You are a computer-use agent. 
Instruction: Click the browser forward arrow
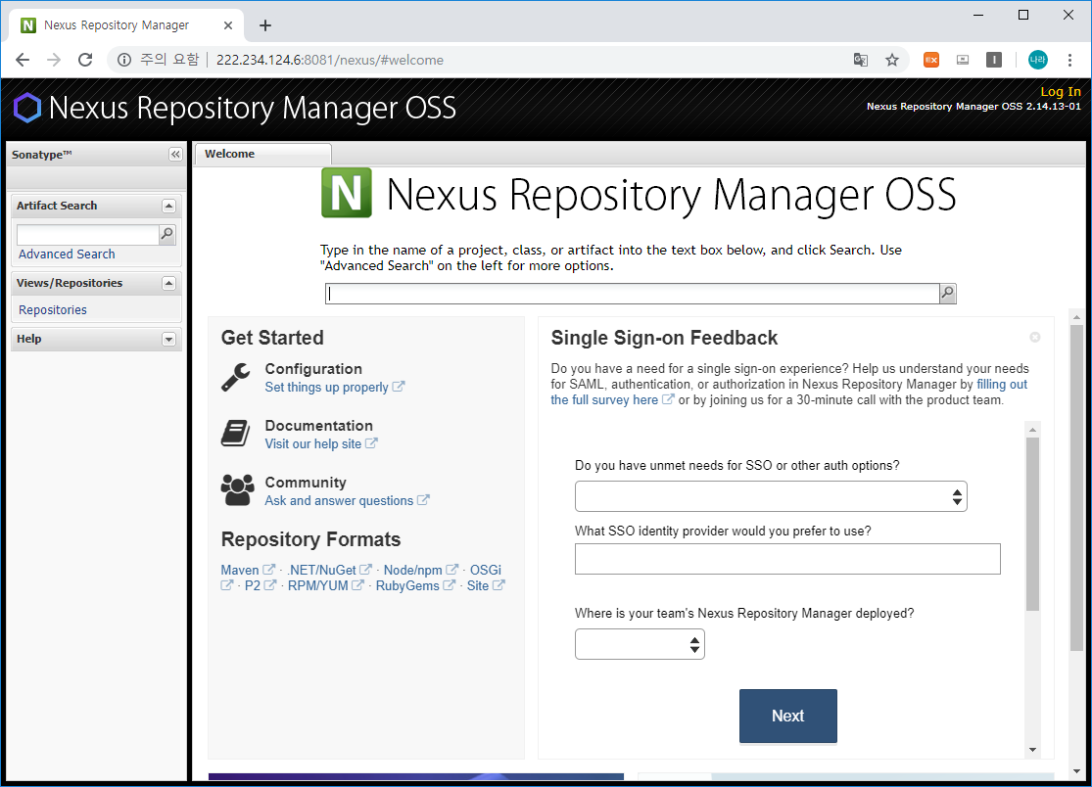[x=54, y=60]
